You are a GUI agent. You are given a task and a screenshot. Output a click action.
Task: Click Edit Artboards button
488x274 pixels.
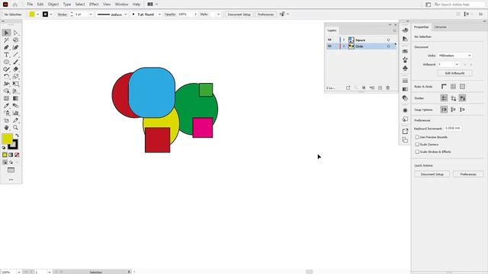(x=454, y=73)
